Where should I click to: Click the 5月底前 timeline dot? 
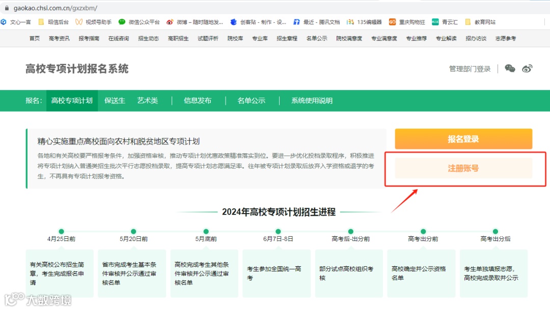(206, 231)
